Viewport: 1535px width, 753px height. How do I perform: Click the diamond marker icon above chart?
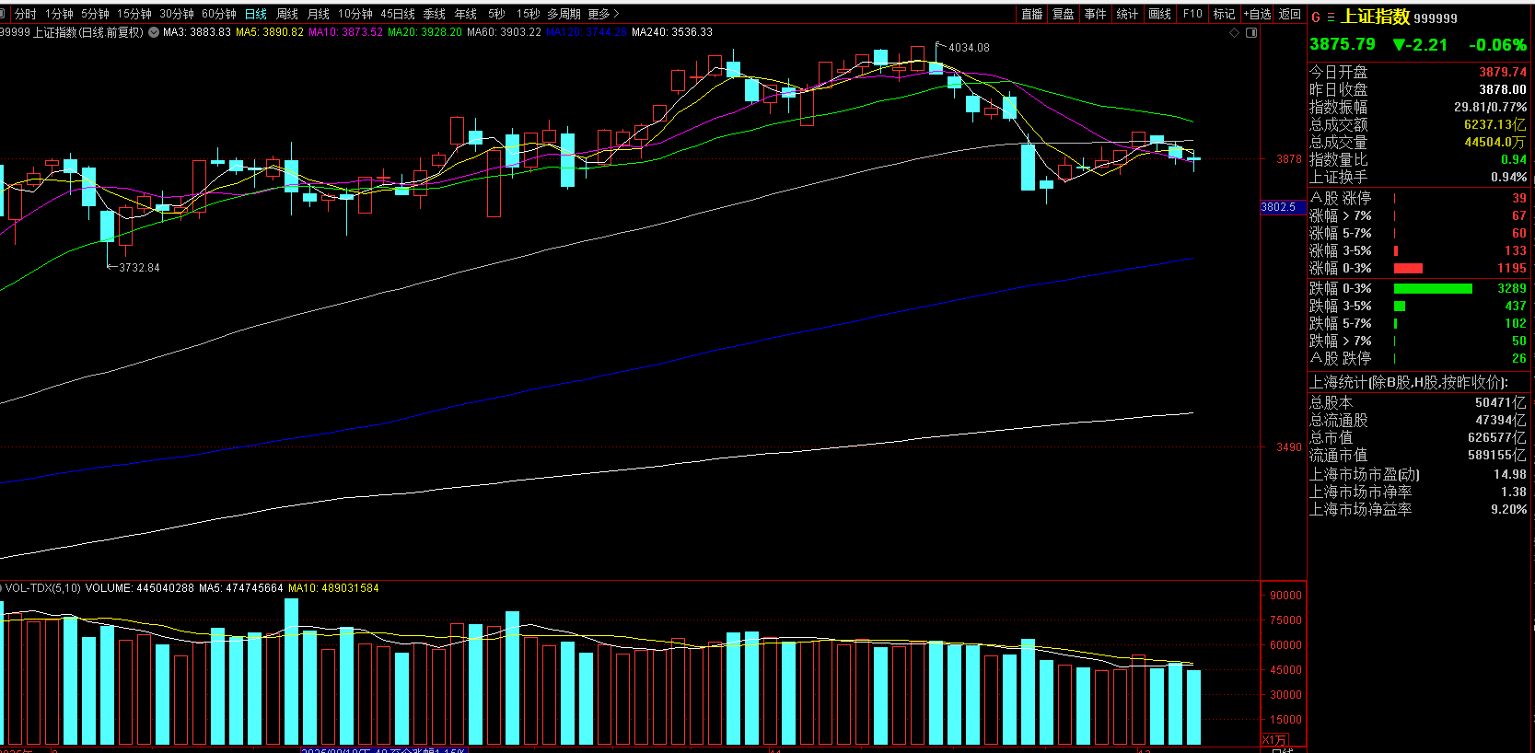tap(1234, 33)
